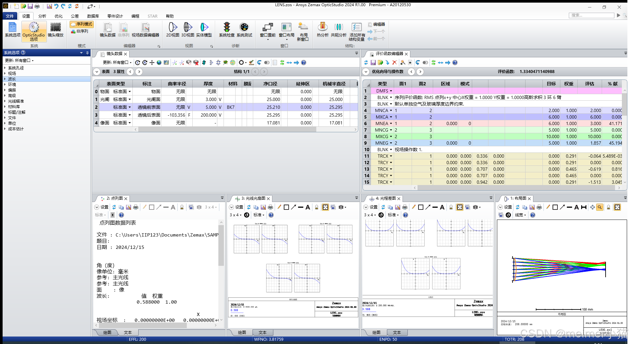Open DMFS operand type dropdown
The height and width of the screenshot is (344, 630).
click(391, 91)
